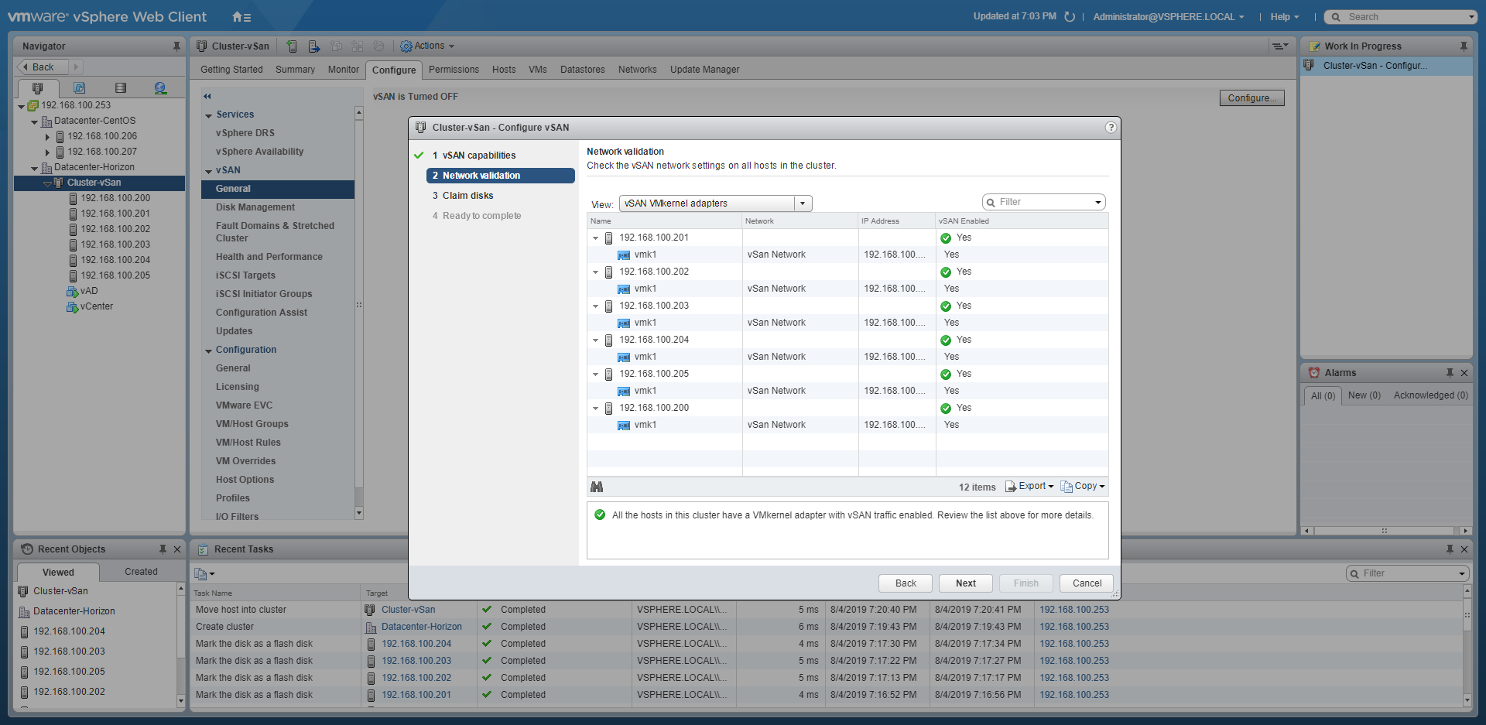This screenshot has width=1486, height=725.
Task: Open the vSAN VMkernel adapters view dropdown
Action: tap(803, 203)
